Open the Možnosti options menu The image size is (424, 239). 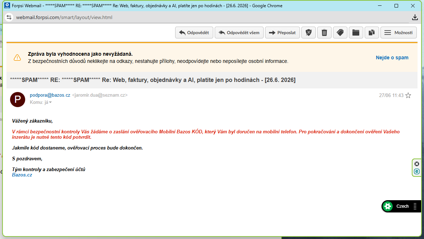[398, 33]
